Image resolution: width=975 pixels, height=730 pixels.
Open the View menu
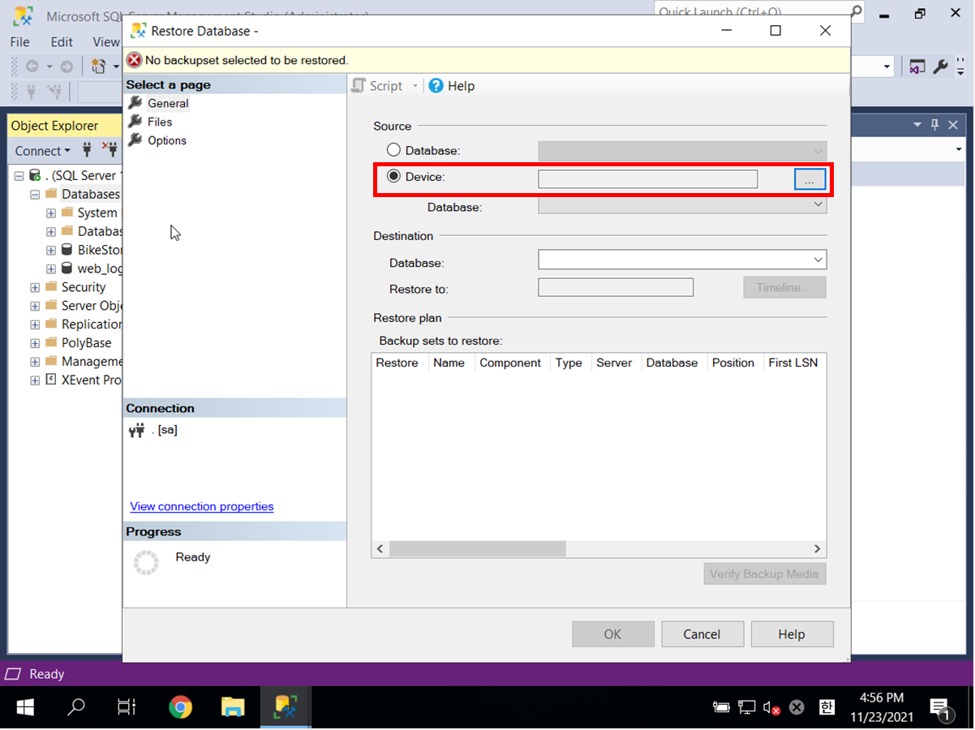pyautogui.click(x=105, y=41)
